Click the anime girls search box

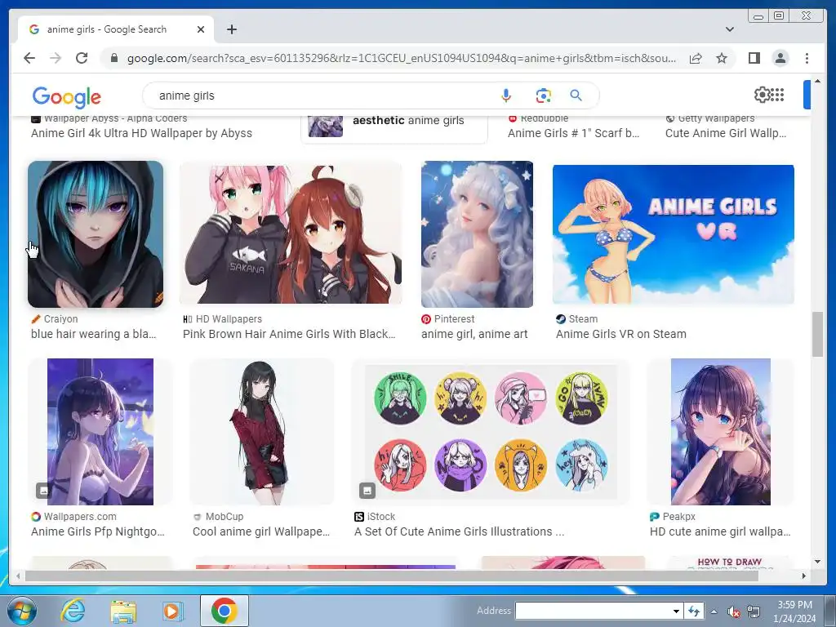pos(320,96)
